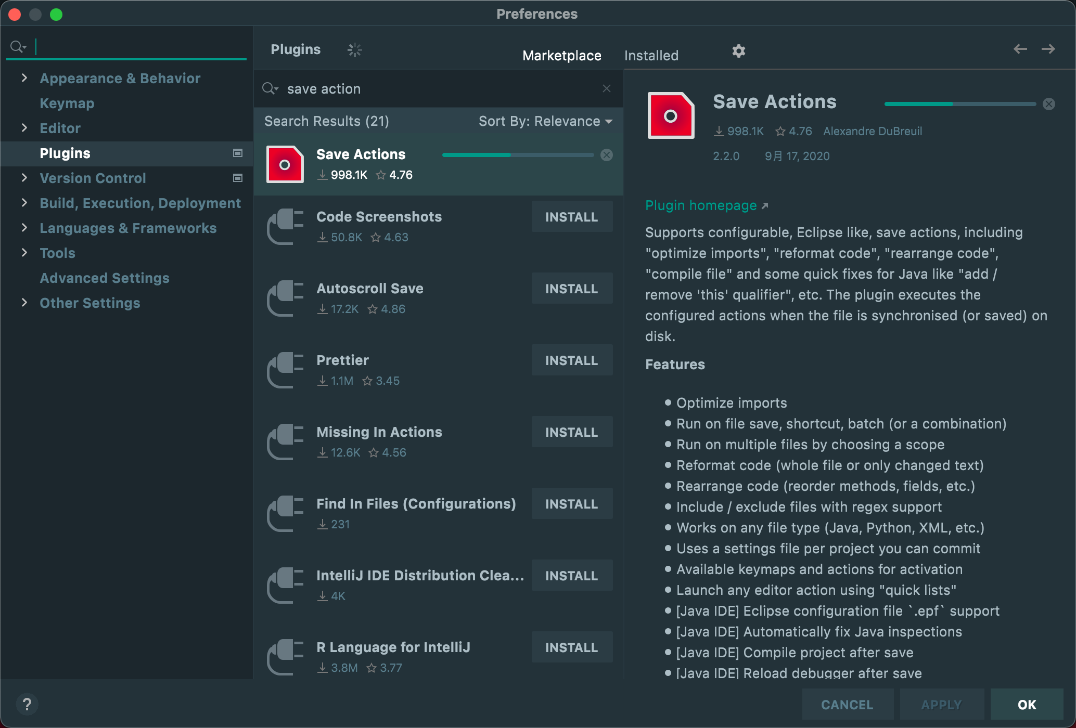Click the plugins settings gear icon
Image resolution: width=1076 pixels, height=728 pixels.
tap(738, 51)
